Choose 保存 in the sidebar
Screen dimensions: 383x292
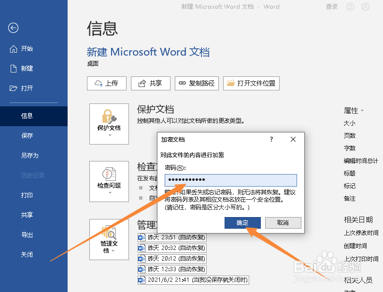click(x=34, y=136)
